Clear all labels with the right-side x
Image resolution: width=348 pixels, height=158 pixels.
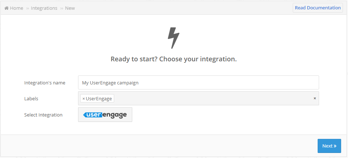coord(315,98)
